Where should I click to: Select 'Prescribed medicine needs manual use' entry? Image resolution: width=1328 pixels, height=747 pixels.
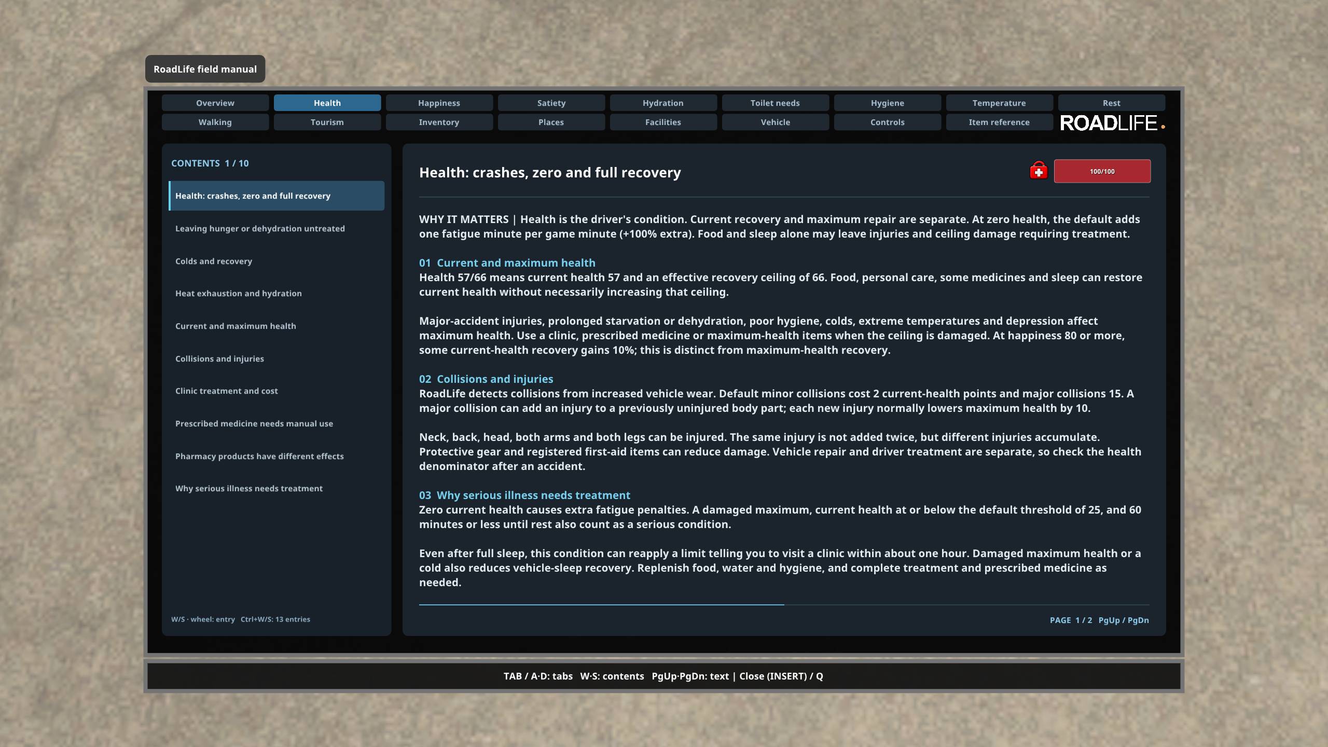coord(276,423)
